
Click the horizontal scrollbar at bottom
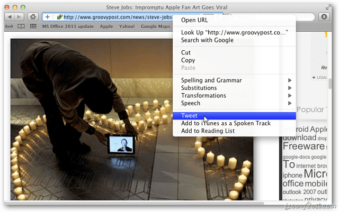pyautogui.click(x=134, y=203)
